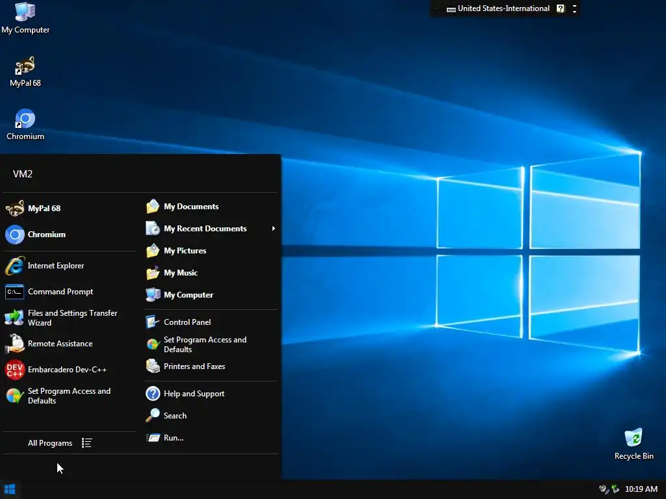Open Set Program Access and Defaults in right column

(x=211, y=344)
